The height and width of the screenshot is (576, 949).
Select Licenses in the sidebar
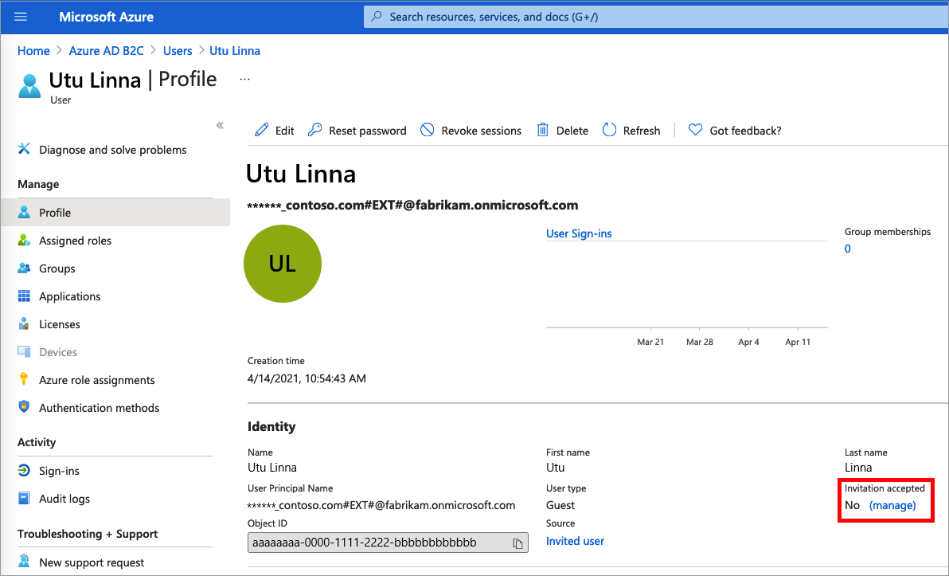[x=59, y=323]
